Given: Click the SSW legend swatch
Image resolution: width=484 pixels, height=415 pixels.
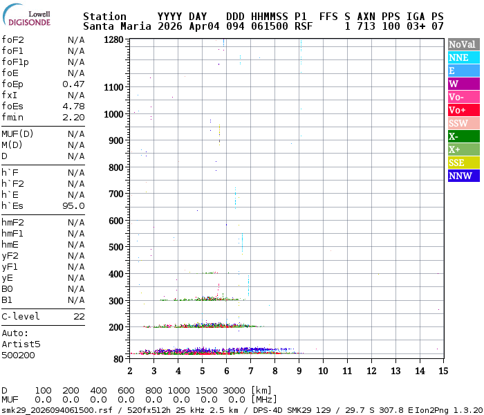Looking at the screenshot, I should pyautogui.click(x=463, y=123).
